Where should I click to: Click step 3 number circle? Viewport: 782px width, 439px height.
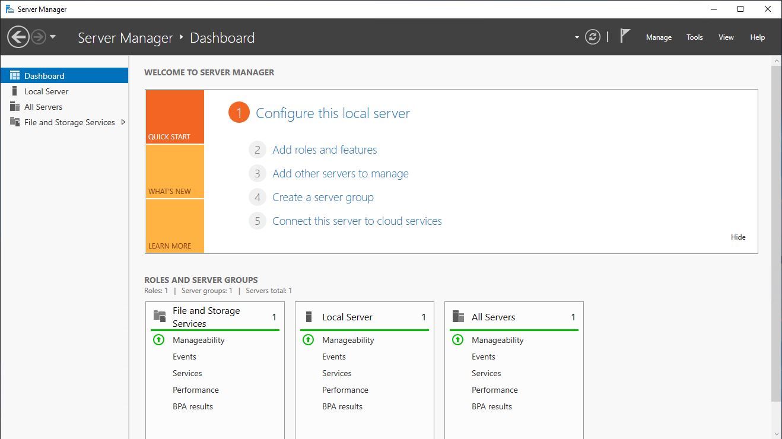point(258,174)
